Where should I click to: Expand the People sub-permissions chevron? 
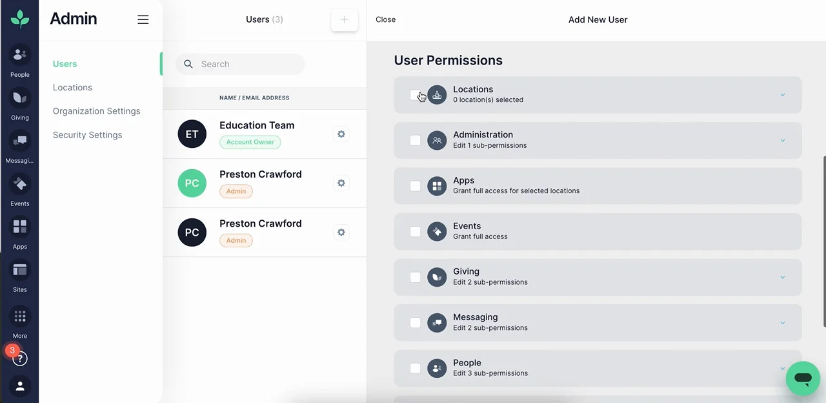coord(782,368)
